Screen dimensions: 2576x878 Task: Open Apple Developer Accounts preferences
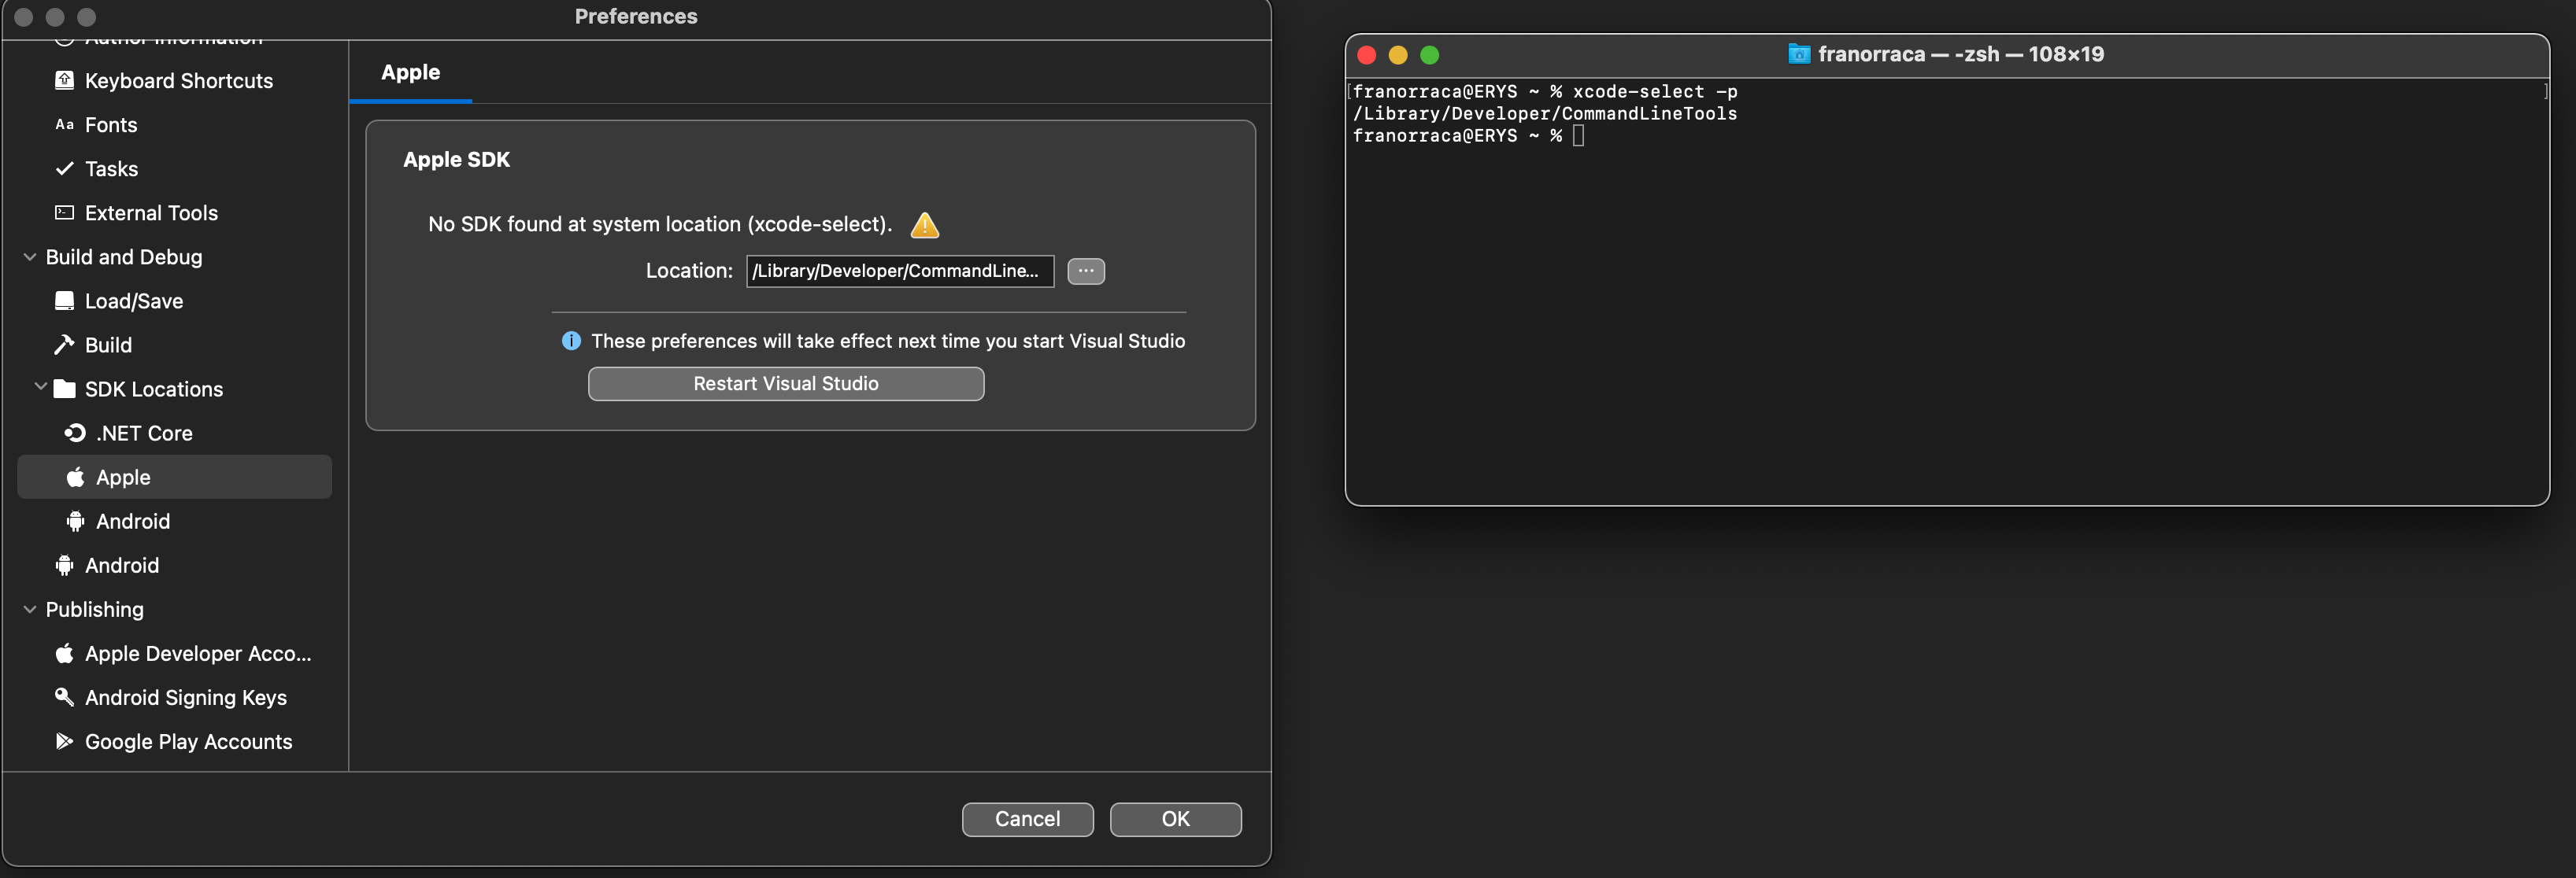(197, 653)
